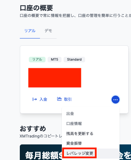The width and height of the screenshot is (131, 160).
Task: Choose 資金振替 in the menu
Action: pyautogui.click(x=91, y=143)
